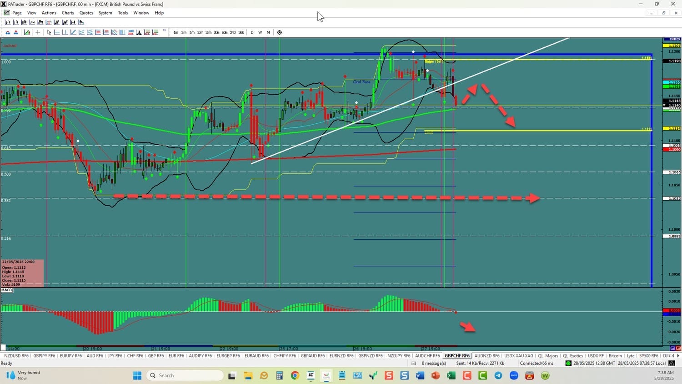The image size is (682, 384).
Task: Open the Window menu
Action: 141,13
